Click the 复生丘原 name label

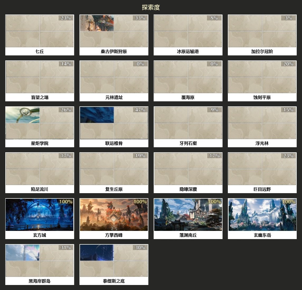[x=114, y=189]
